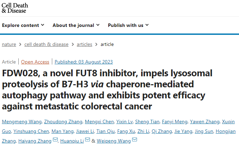Image resolution: width=239 pixels, height=146 pixels.
Task: Click the Cell Death & Disease logo
Action: pyautogui.click(x=15, y=8)
